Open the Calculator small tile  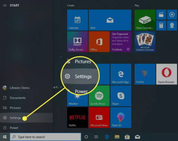[161, 25]
